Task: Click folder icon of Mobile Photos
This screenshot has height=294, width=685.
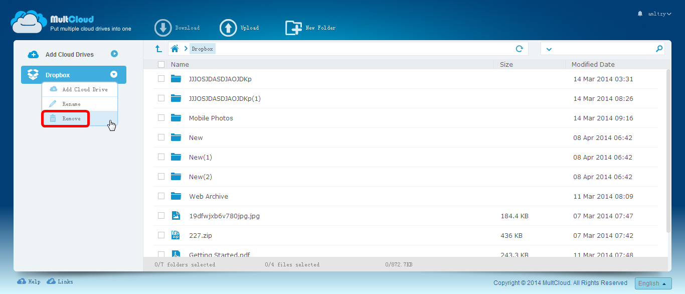Action: point(176,118)
